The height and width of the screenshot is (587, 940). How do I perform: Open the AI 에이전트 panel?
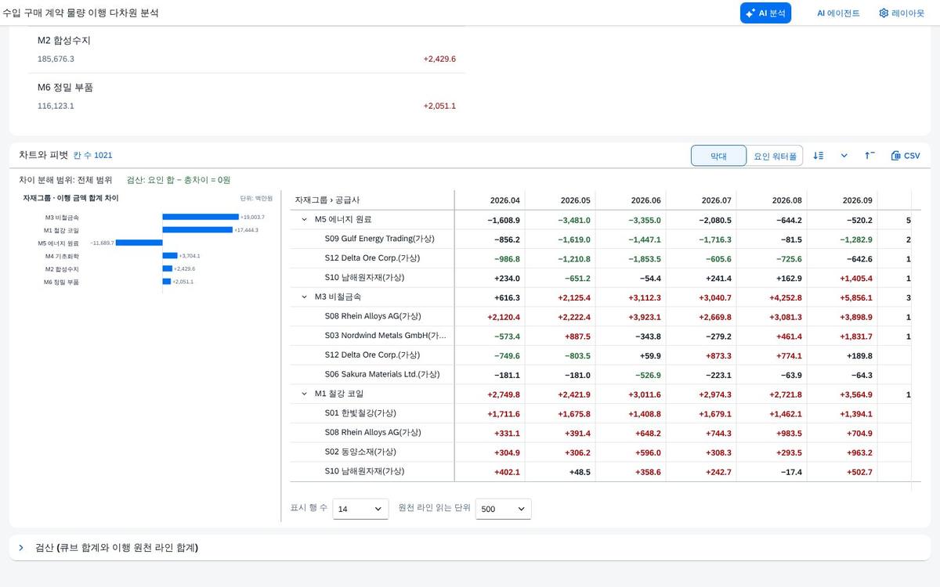click(x=838, y=13)
